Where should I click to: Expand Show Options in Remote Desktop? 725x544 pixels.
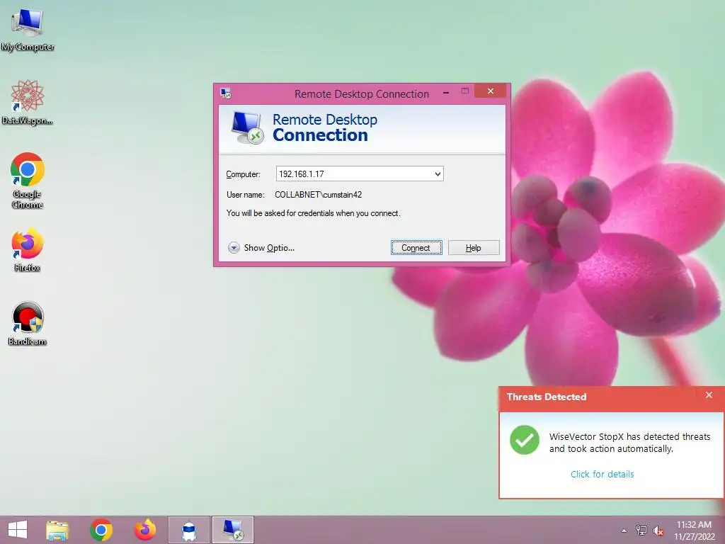(261, 248)
